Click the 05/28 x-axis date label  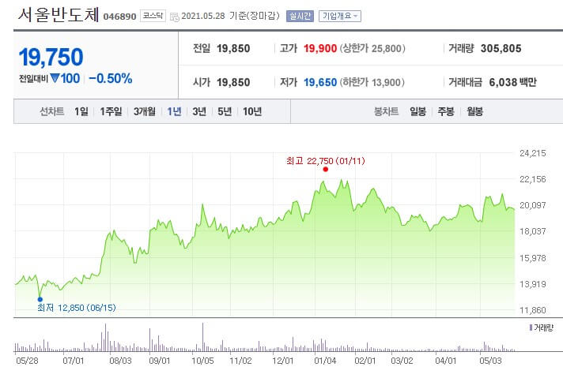pyautogui.click(x=27, y=361)
